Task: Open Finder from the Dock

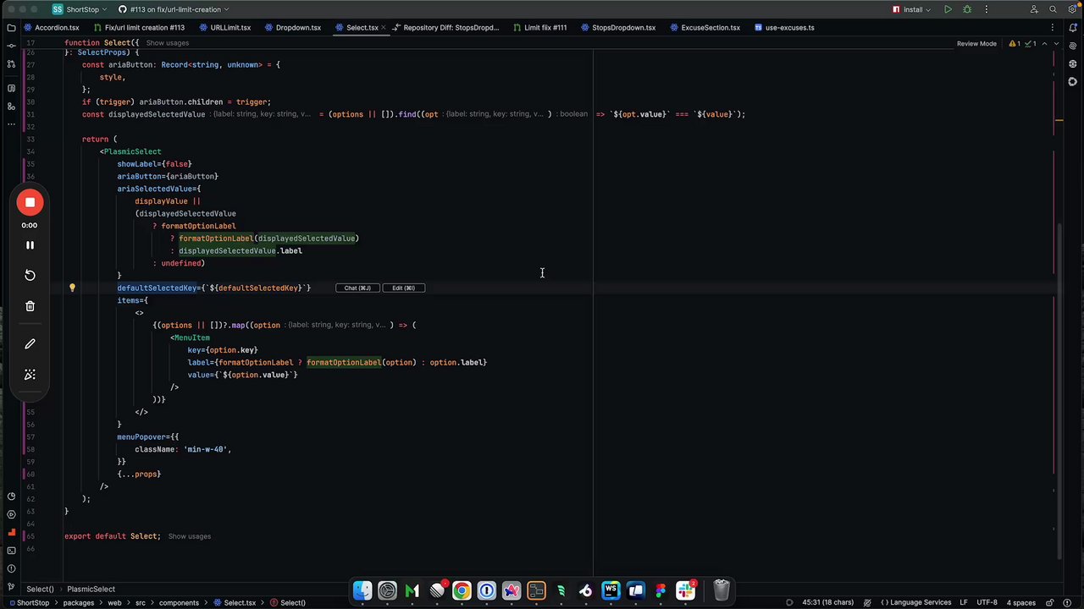Action: [362, 590]
